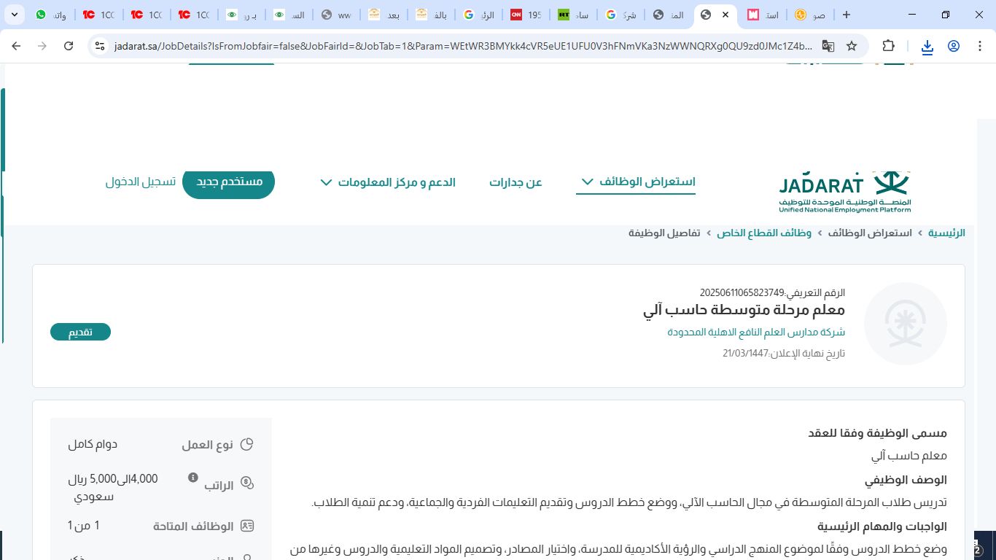996x560 pixels.
Task: Click تسجيل الدخول link
Action: coord(140,182)
